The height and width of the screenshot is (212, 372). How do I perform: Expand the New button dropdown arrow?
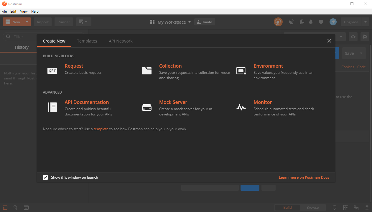coord(27,22)
